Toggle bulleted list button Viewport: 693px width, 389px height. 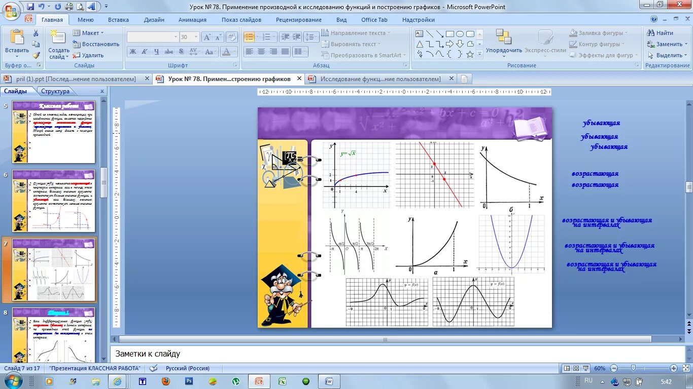click(x=249, y=37)
